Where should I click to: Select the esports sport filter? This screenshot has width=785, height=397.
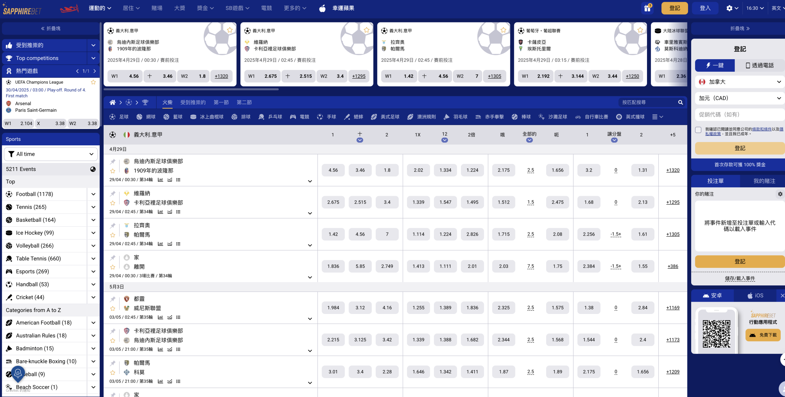coord(300,117)
